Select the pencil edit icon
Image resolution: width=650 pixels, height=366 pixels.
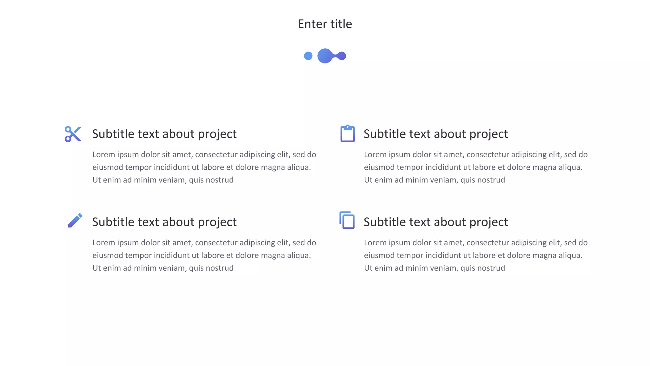(x=75, y=220)
